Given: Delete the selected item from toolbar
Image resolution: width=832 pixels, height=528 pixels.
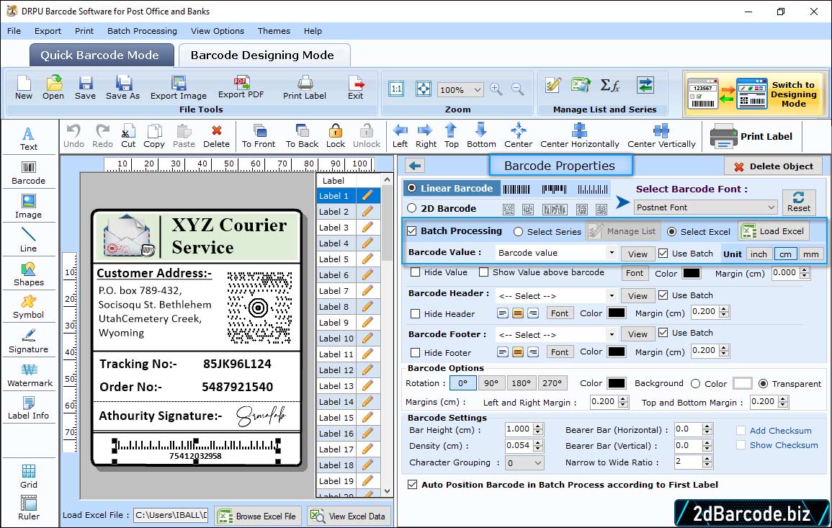Looking at the screenshot, I should pyautogui.click(x=217, y=136).
